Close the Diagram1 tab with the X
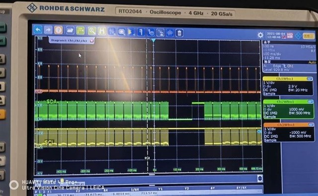The image size is (318, 196). pyautogui.click(x=91, y=41)
